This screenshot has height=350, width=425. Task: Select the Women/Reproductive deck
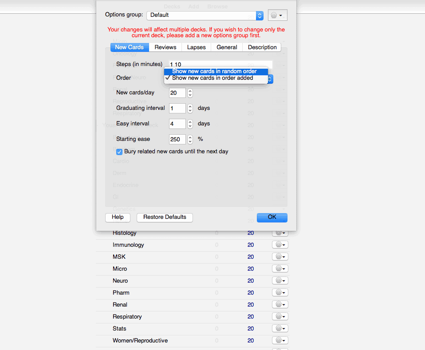[x=140, y=341]
